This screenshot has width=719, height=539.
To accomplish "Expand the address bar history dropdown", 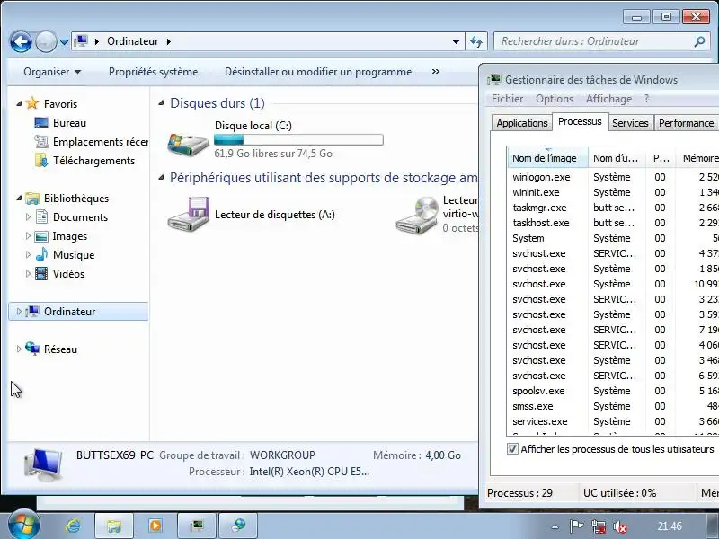I will (456, 41).
